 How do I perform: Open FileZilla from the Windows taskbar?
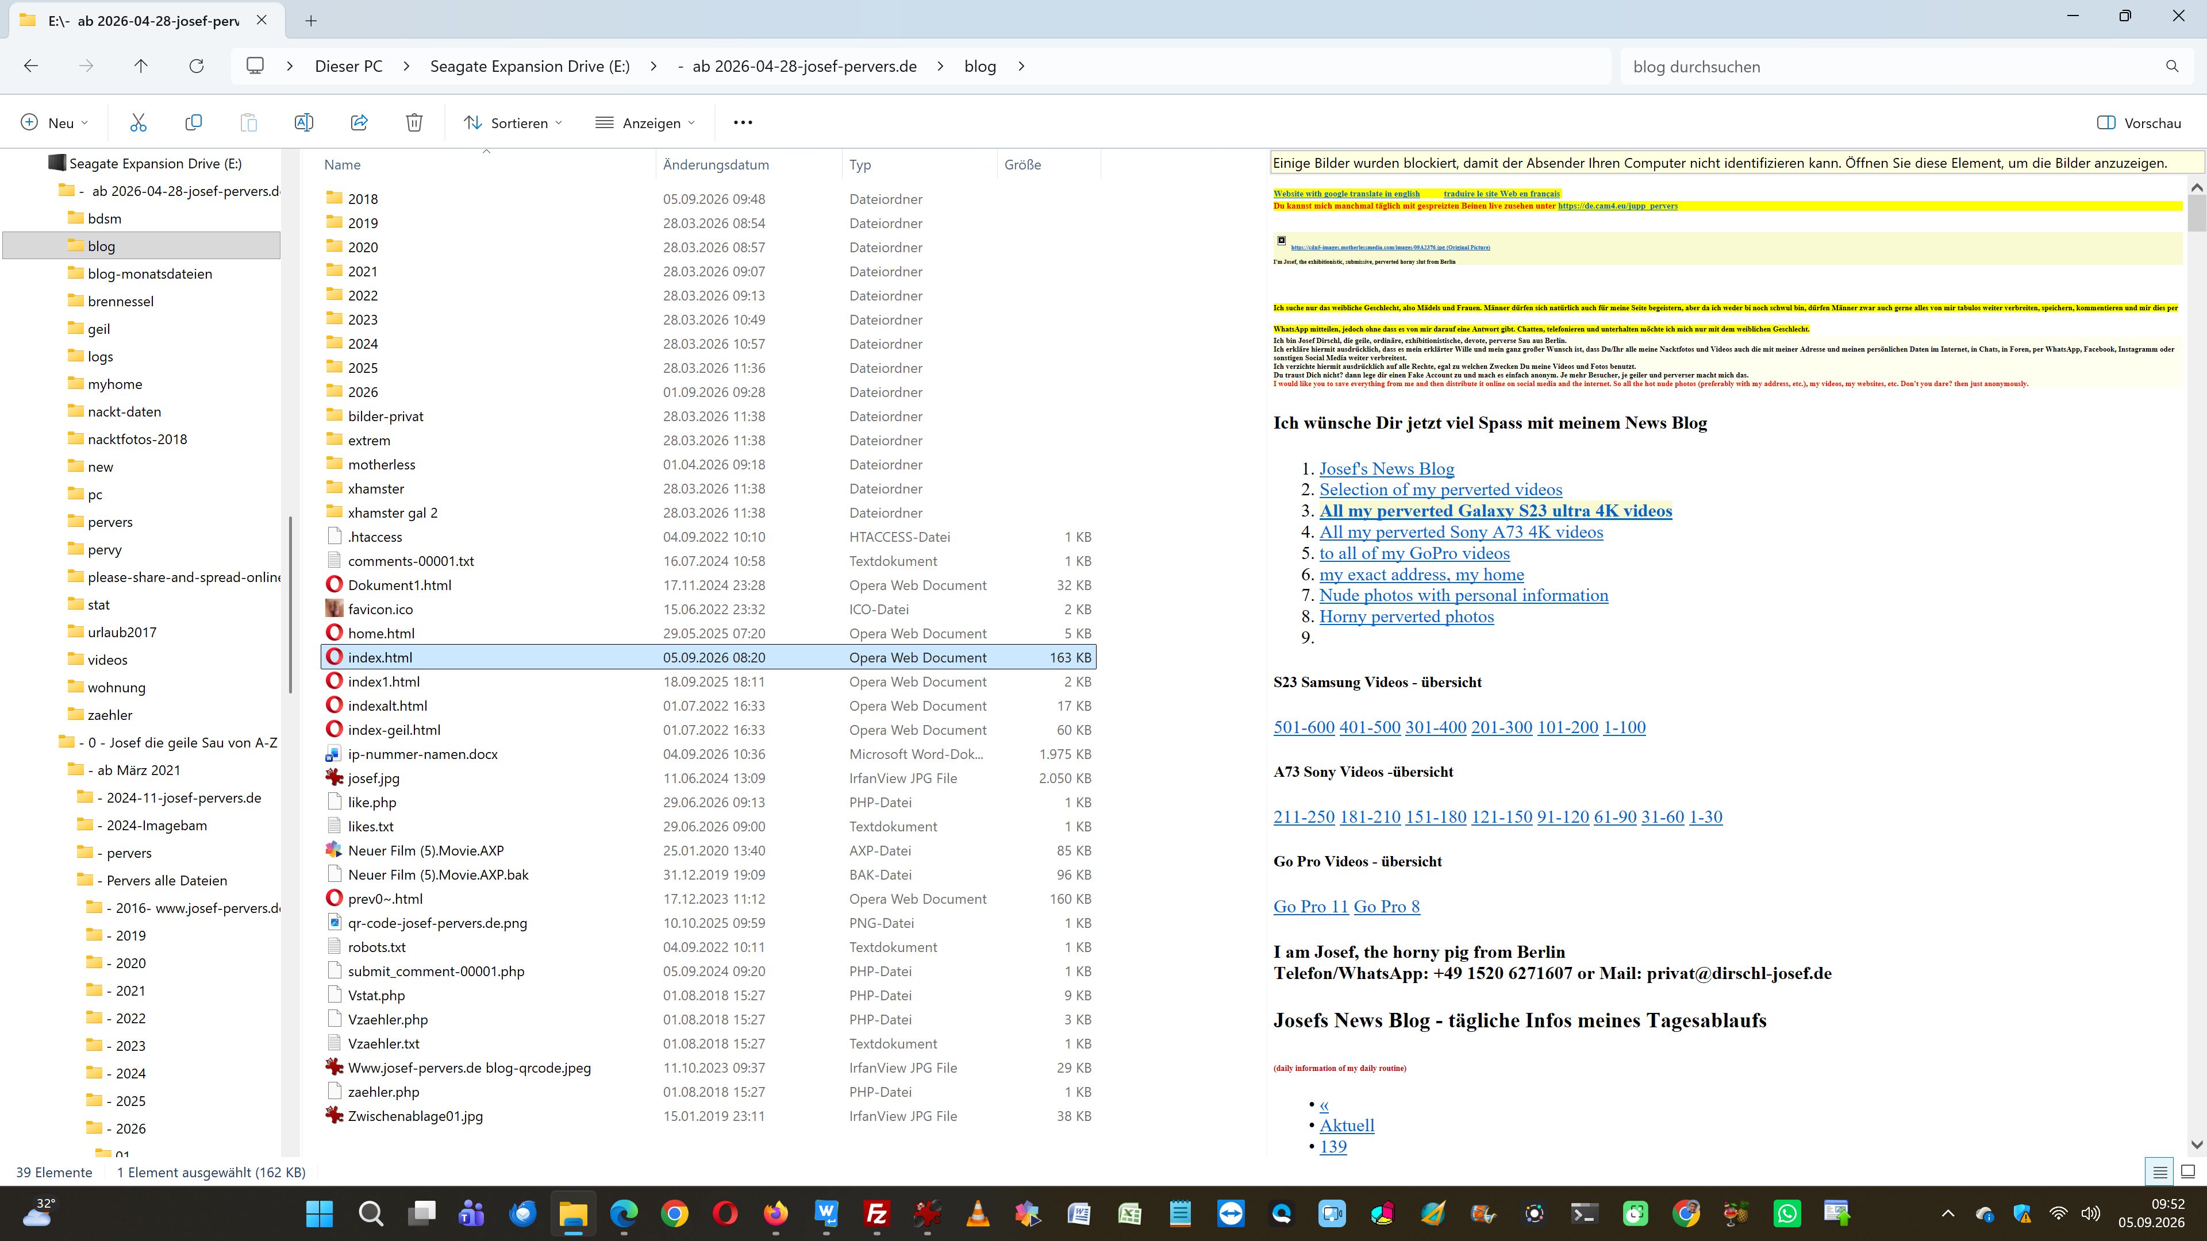click(876, 1213)
